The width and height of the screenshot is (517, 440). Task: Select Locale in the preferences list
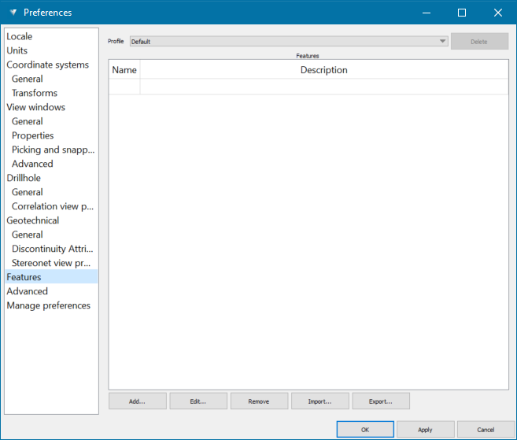(20, 36)
